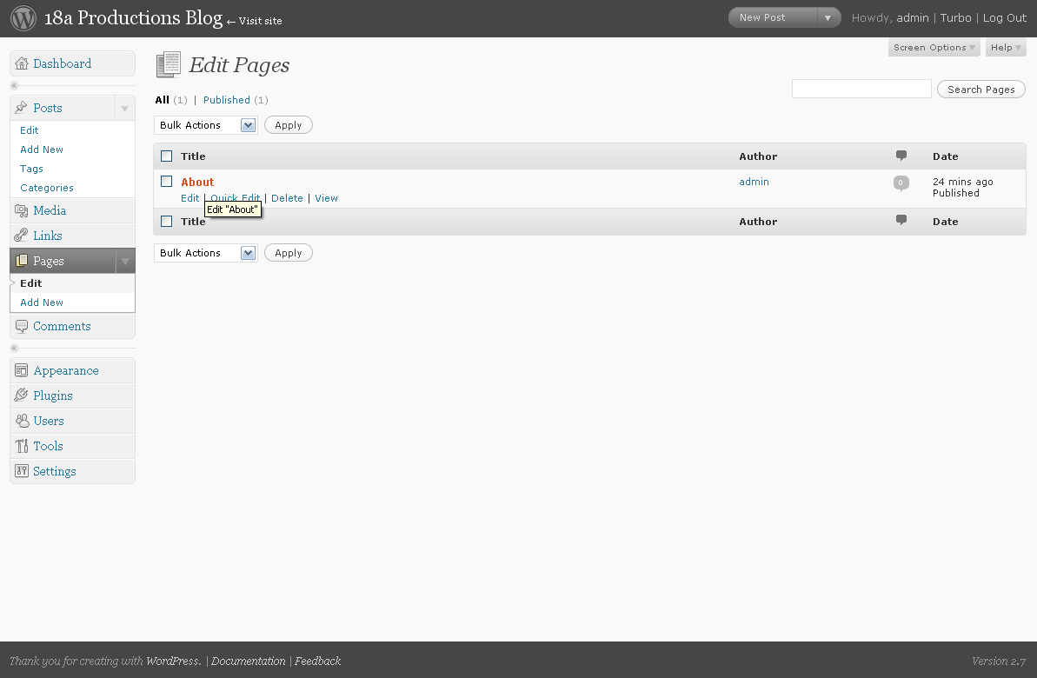Click the Plugins plug icon

(x=21, y=395)
